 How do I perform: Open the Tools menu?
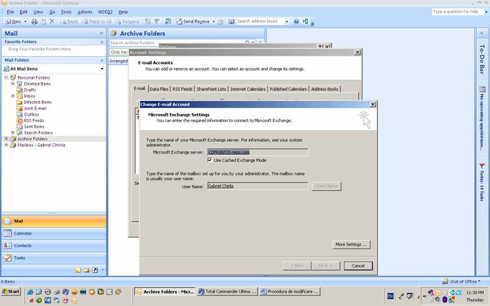(x=66, y=12)
